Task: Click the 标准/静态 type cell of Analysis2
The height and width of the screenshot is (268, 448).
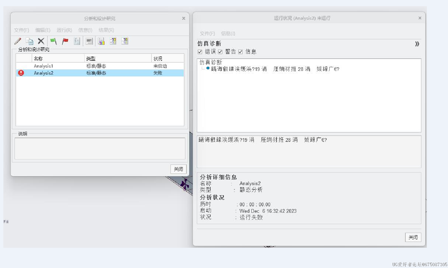Action: pos(96,73)
